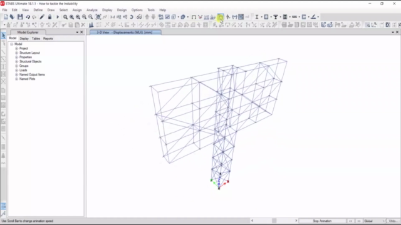The width and height of the screenshot is (401, 225).
Task: Click the building view icon in second toolbar
Action: (91, 25)
